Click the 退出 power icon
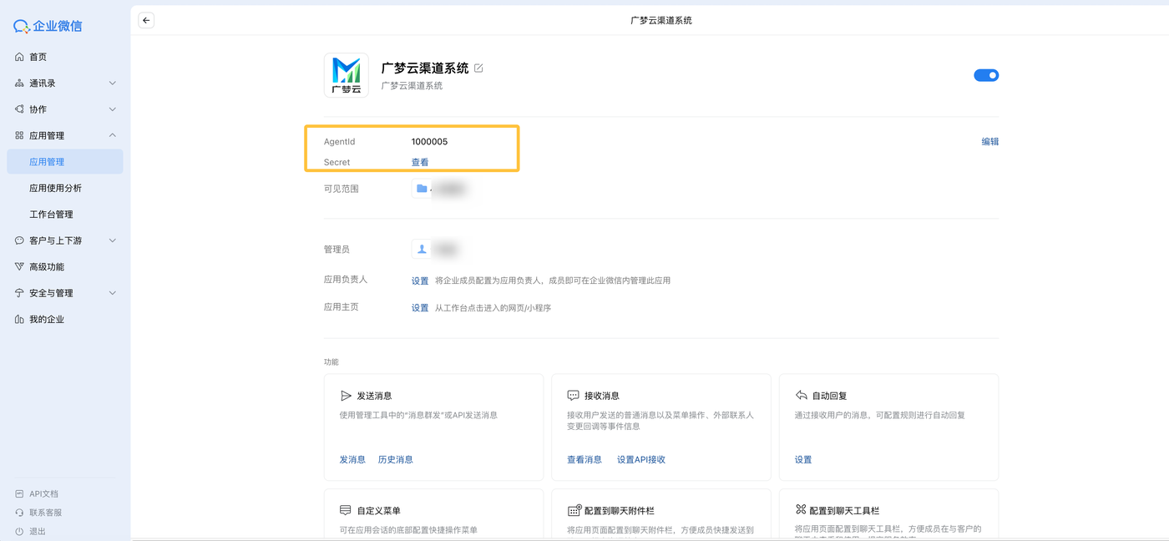Image resolution: width=1169 pixels, height=541 pixels. pos(19,532)
